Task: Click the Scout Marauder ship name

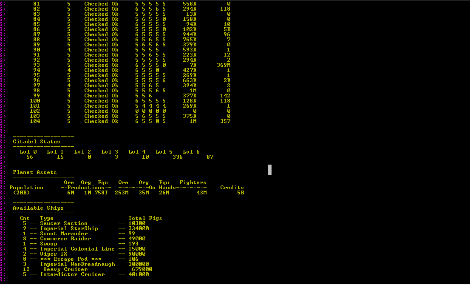Action: coord(64,234)
